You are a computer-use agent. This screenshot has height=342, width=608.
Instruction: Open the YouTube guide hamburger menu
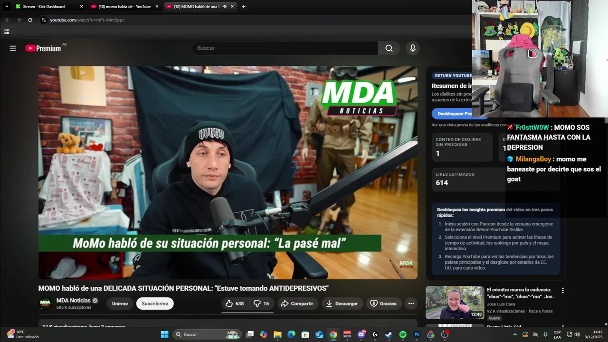13,48
